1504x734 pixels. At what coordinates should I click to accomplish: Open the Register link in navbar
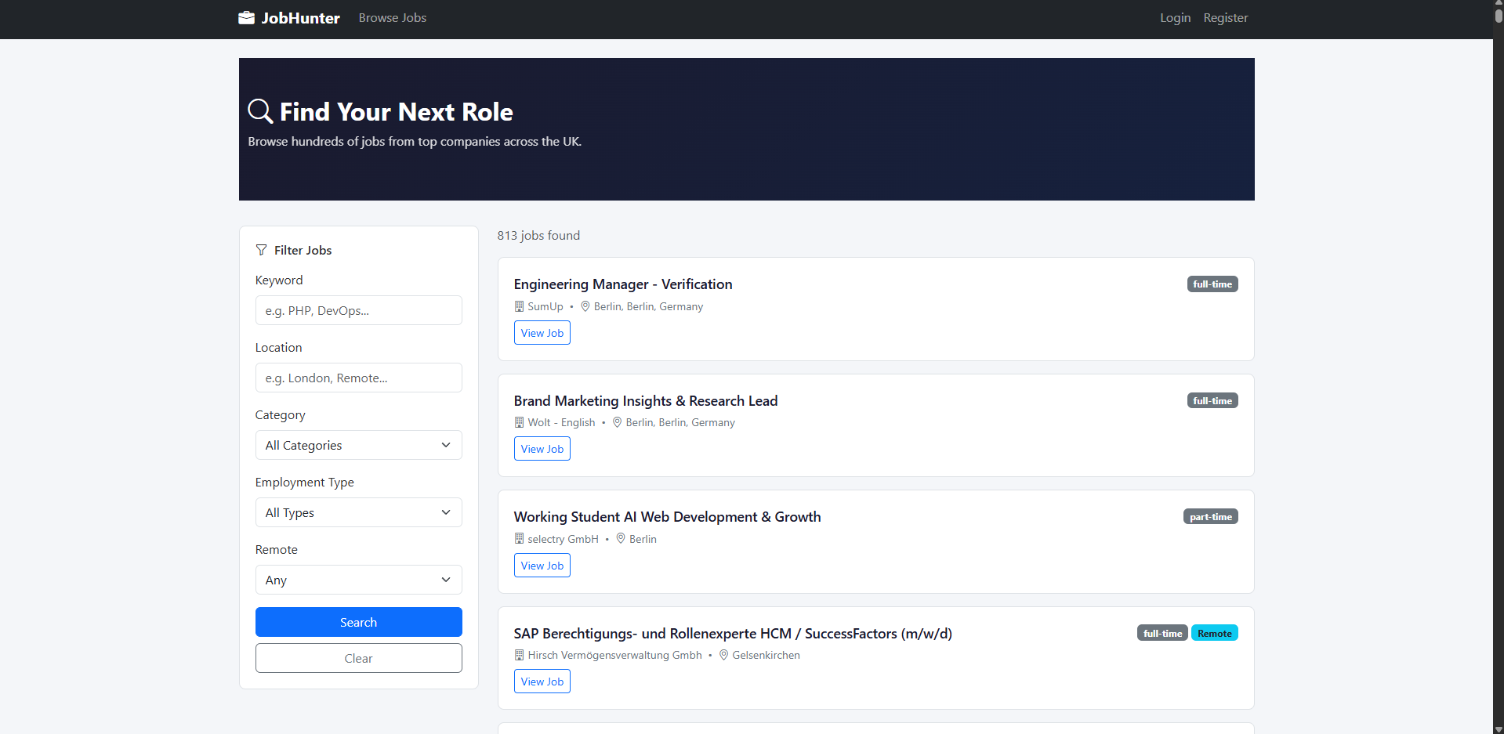pyautogui.click(x=1226, y=18)
